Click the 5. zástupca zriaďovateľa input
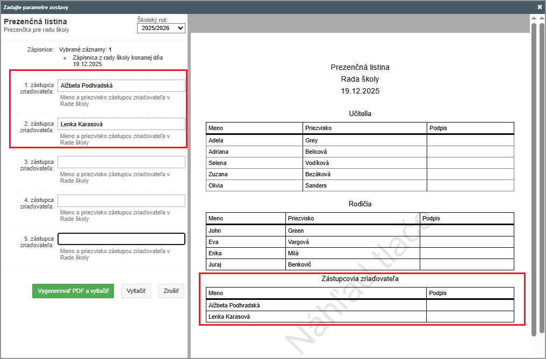 (x=121, y=239)
